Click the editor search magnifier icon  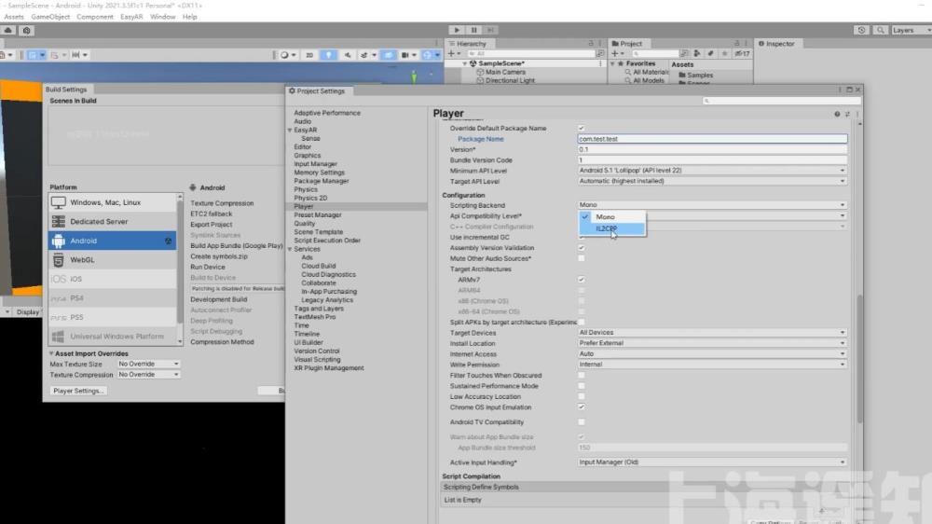881,30
